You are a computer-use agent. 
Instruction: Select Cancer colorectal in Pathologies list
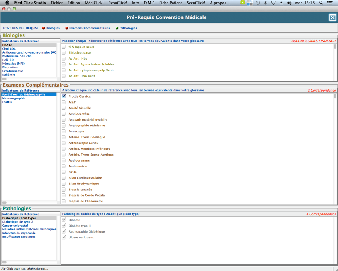coord(15,226)
